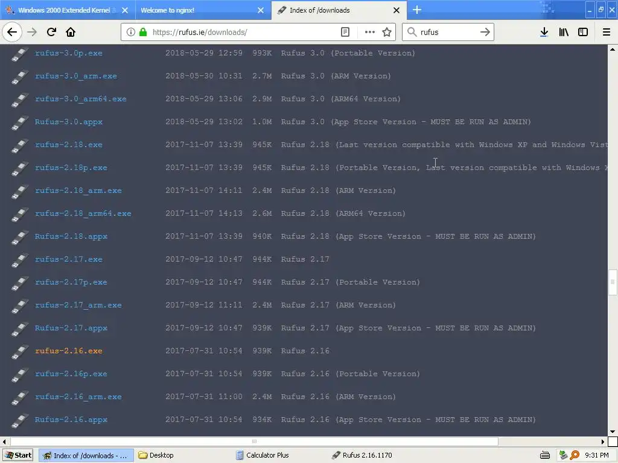
Task: Click USB icon beside Rufus-2.16.appx
Action: (x=20, y=421)
